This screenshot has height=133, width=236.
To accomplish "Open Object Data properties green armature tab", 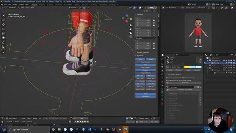I will pos(162,92).
